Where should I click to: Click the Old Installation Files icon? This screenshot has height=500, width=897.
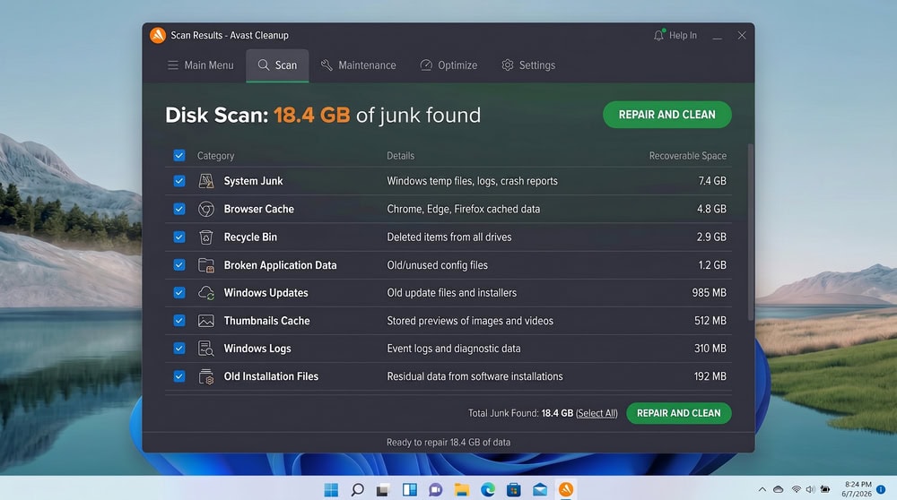(206, 376)
